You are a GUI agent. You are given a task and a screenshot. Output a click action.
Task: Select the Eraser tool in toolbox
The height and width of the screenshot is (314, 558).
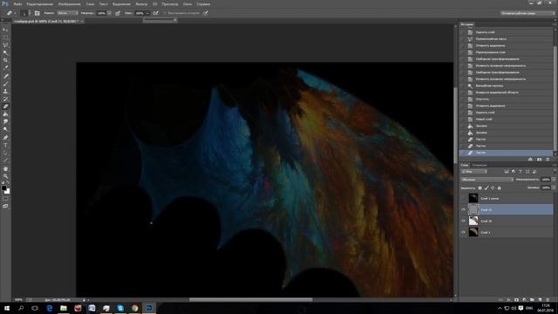click(x=5, y=106)
